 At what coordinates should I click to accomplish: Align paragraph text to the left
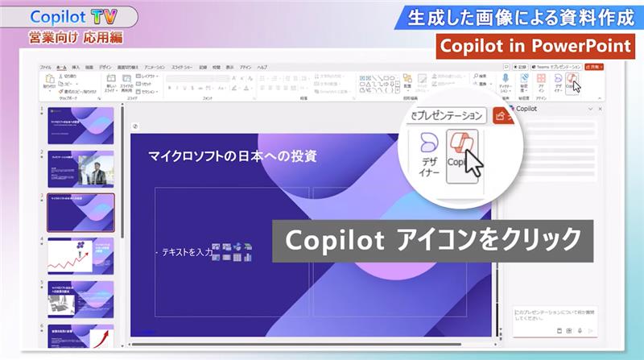[x=262, y=88]
